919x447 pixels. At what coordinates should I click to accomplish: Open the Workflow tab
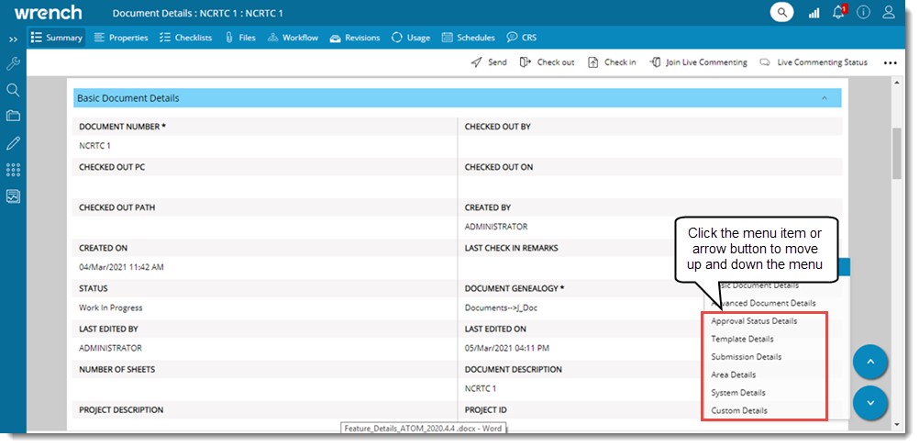(x=293, y=38)
